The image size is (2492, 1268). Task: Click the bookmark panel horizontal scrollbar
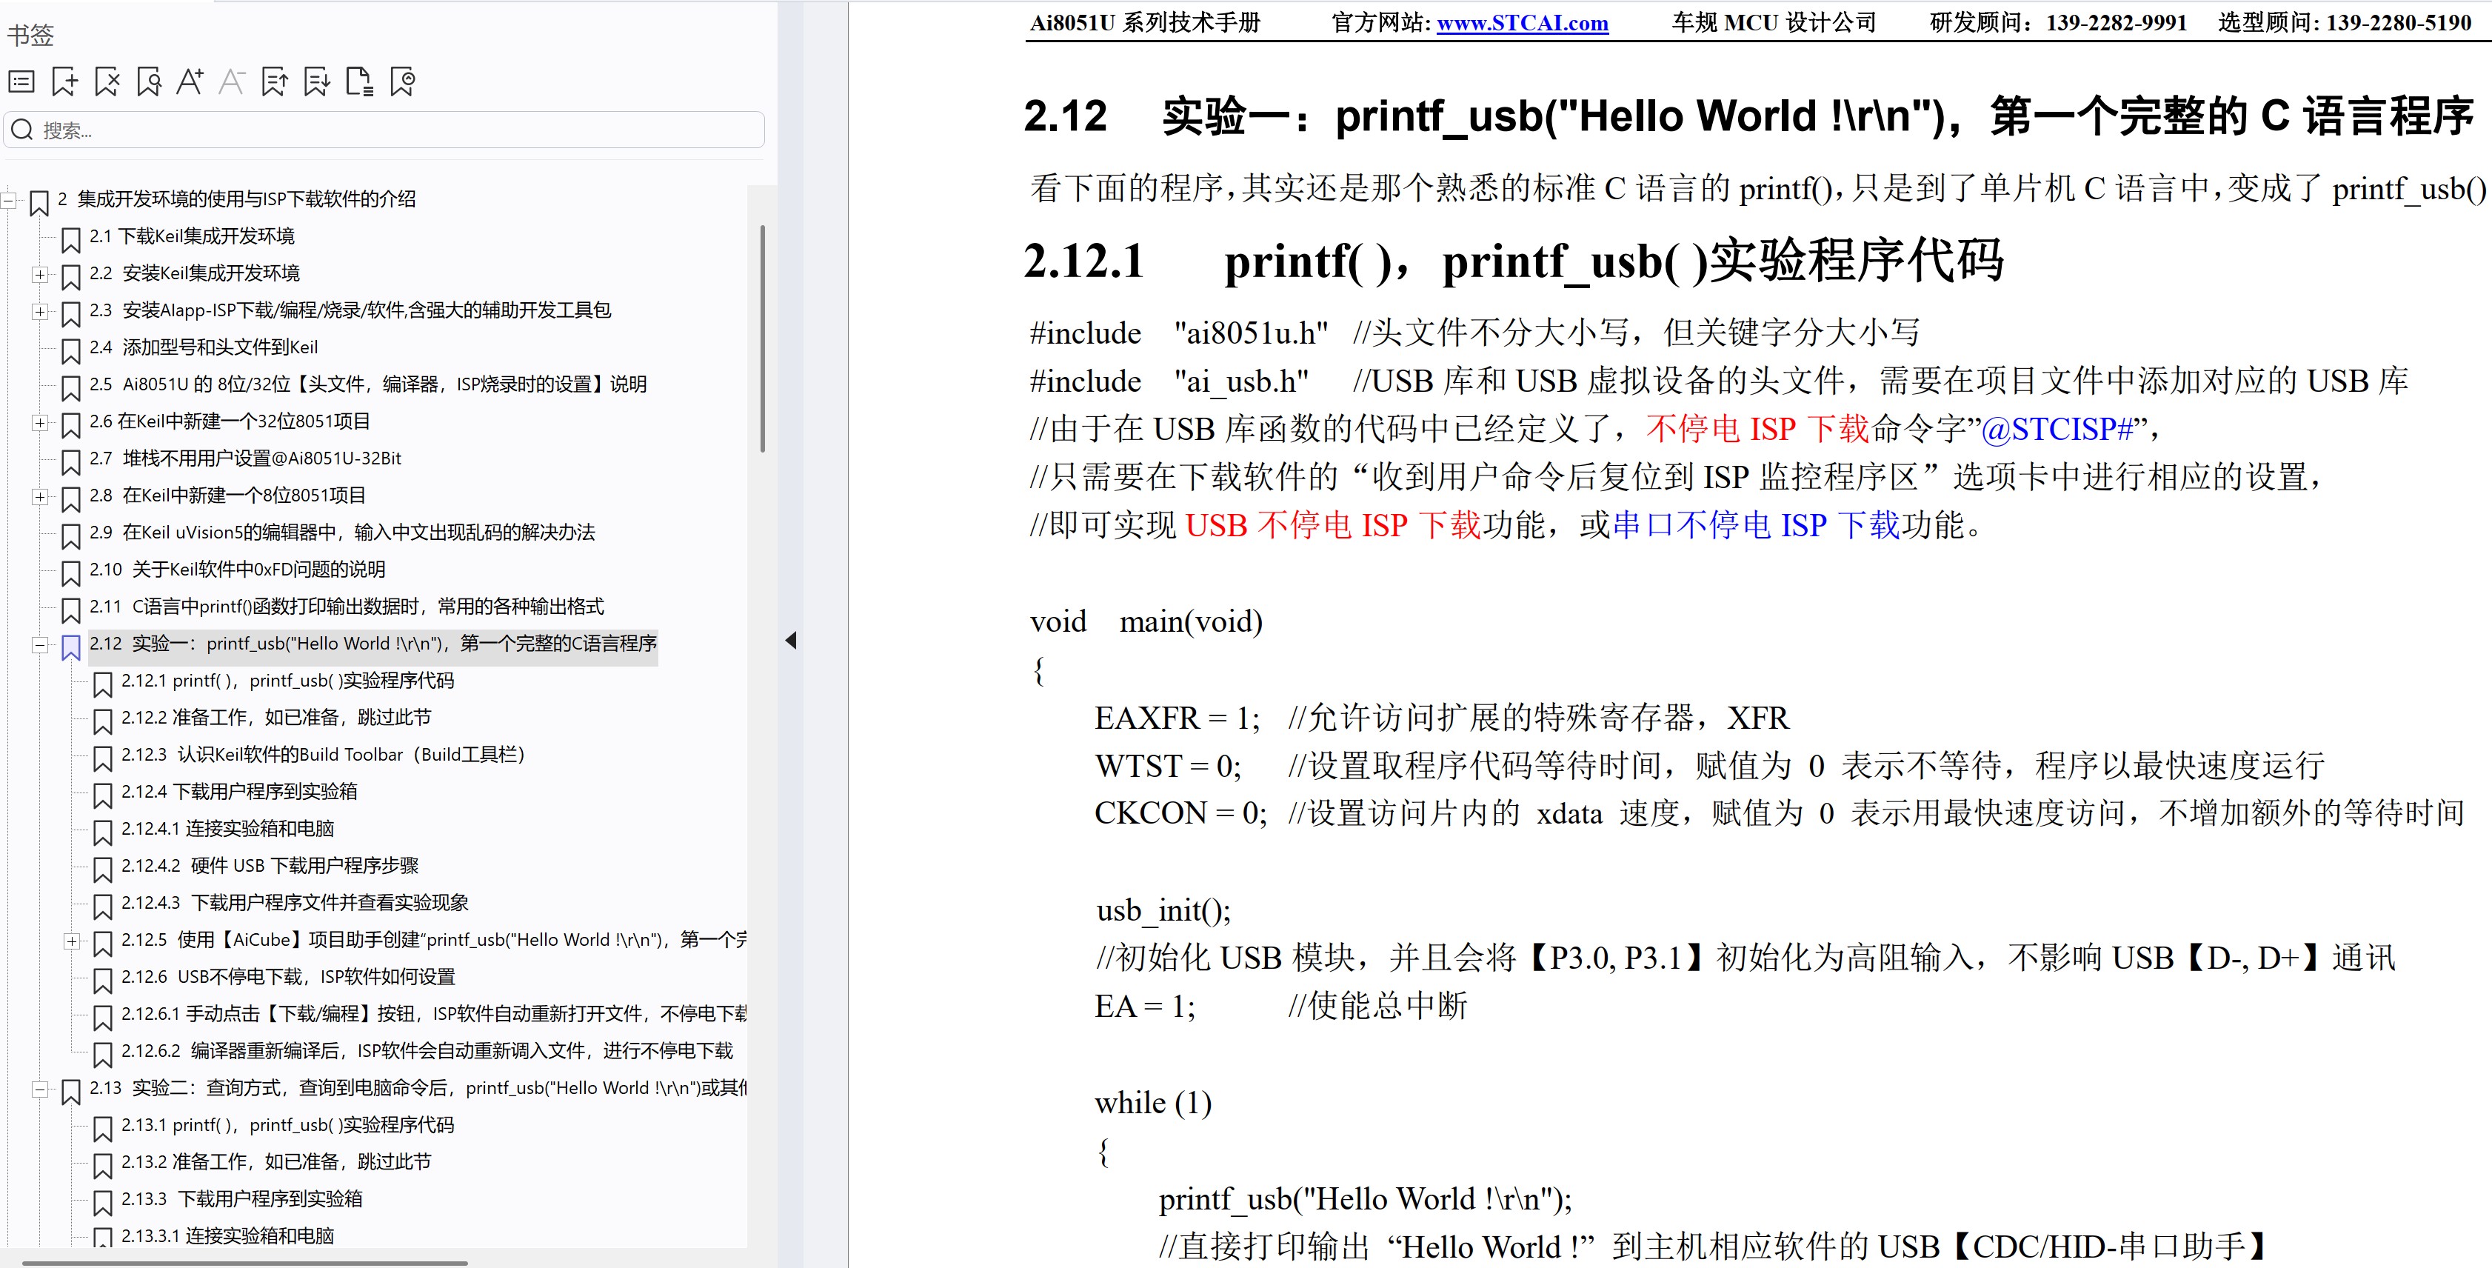click(244, 1263)
